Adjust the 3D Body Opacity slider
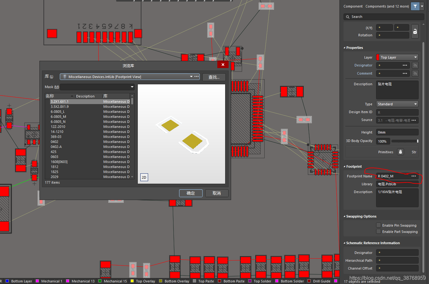The image size is (429, 284). [x=405, y=141]
